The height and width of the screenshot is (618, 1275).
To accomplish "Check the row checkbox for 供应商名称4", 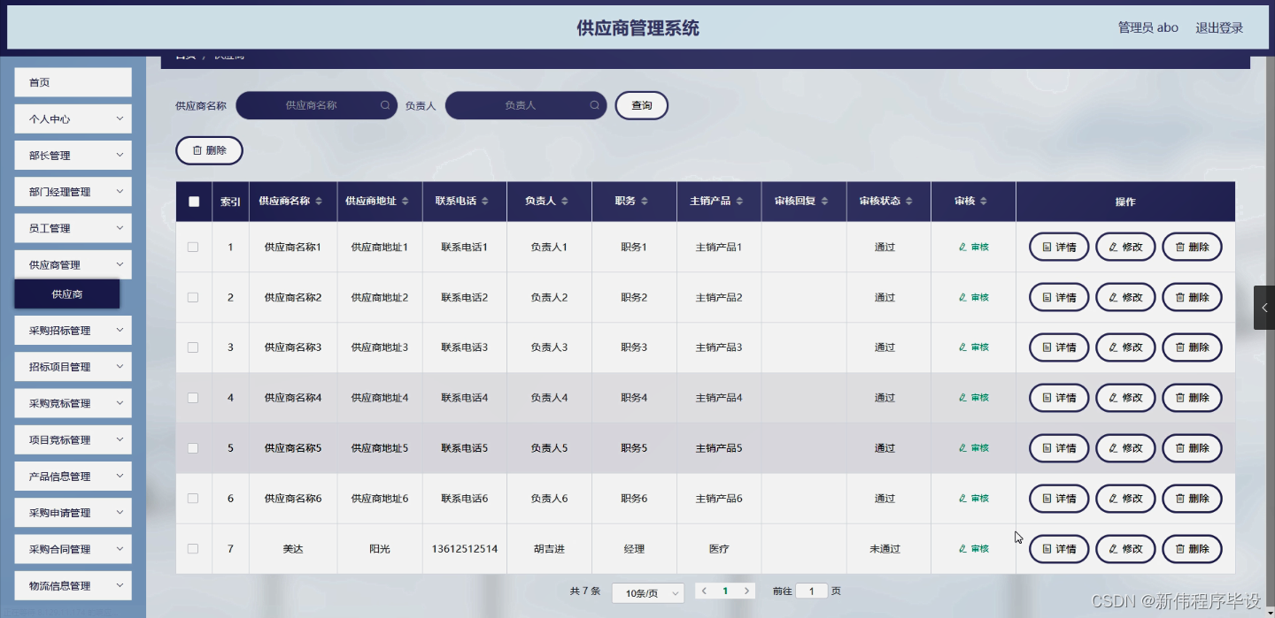I will [x=193, y=397].
